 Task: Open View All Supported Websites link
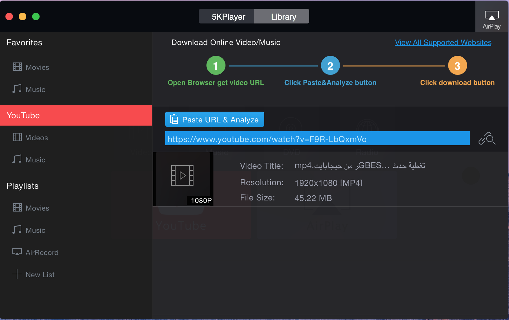tap(443, 42)
